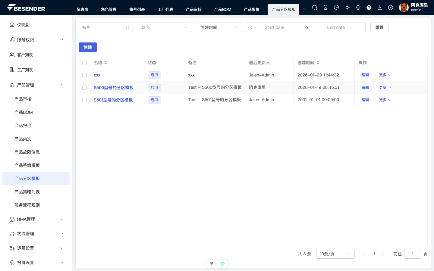The width and height of the screenshot is (434, 271).
Task: Click the Start date field
Action: click(x=274, y=27)
